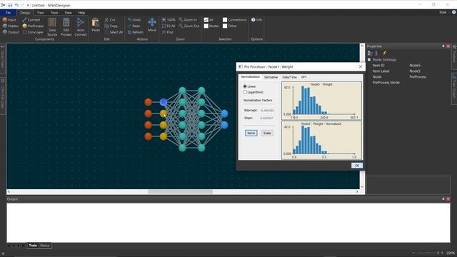The height and width of the screenshot is (257, 457).
Task: Add a PreProcess node component
Action: pyautogui.click(x=33, y=26)
